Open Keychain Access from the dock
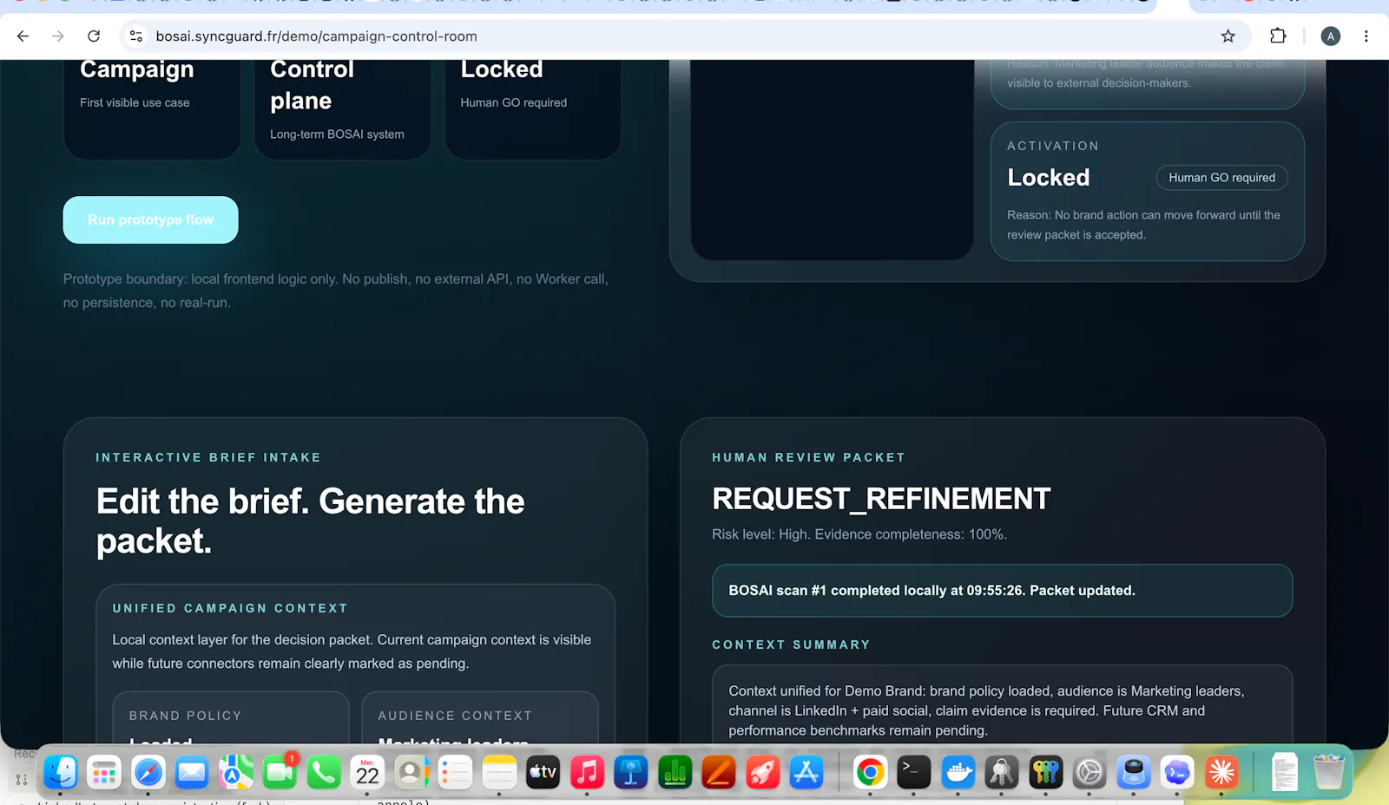This screenshot has height=805, width=1389. coord(1002,772)
